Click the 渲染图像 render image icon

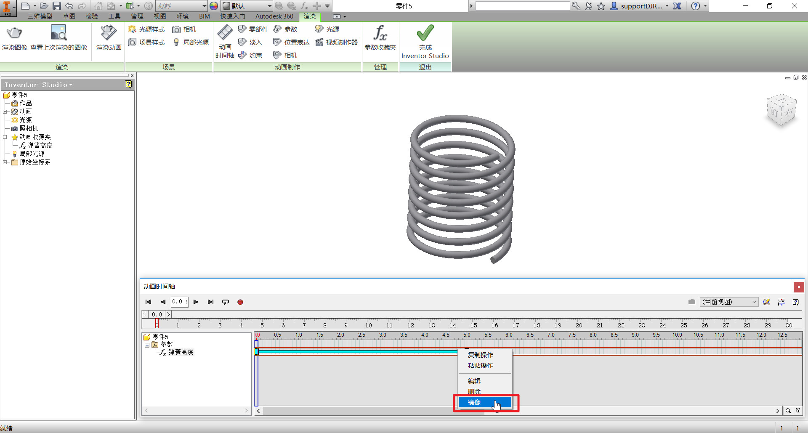14,37
